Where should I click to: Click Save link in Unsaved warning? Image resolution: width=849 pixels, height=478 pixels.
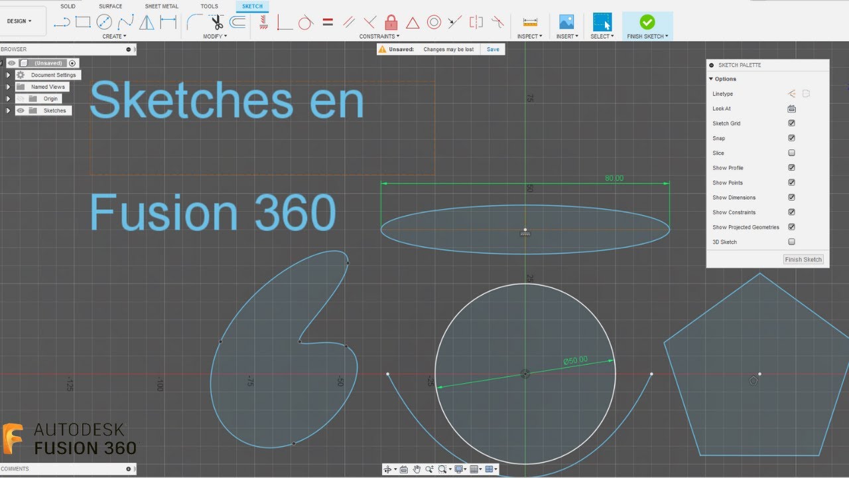[x=493, y=49]
